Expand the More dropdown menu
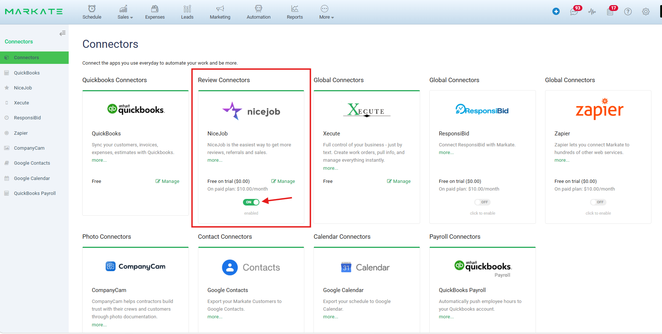The height and width of the screenshot is (334, 662). pyautogui.click(x=326, y=12)
